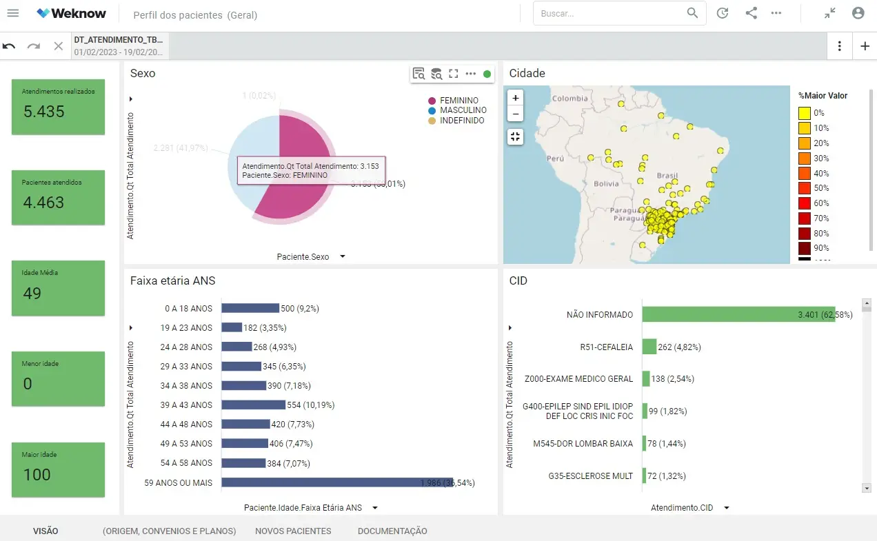This screenshot has height=541, width=877.
Task: Open the filter bar vertical dots menu
Action: [839, 46]
